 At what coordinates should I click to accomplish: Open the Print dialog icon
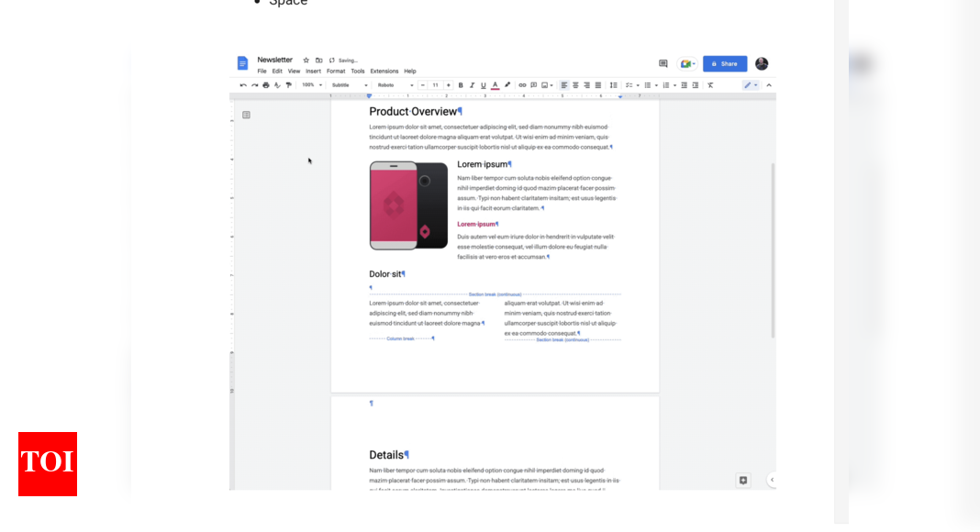[265, 84]
